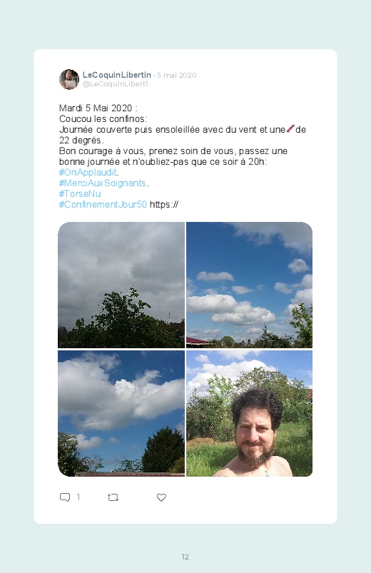This screenshot has width=371, height=573.
Task: Open the #ConfinementJour50 hashtag
Action: pyautogui.click(x=103, y=204)
